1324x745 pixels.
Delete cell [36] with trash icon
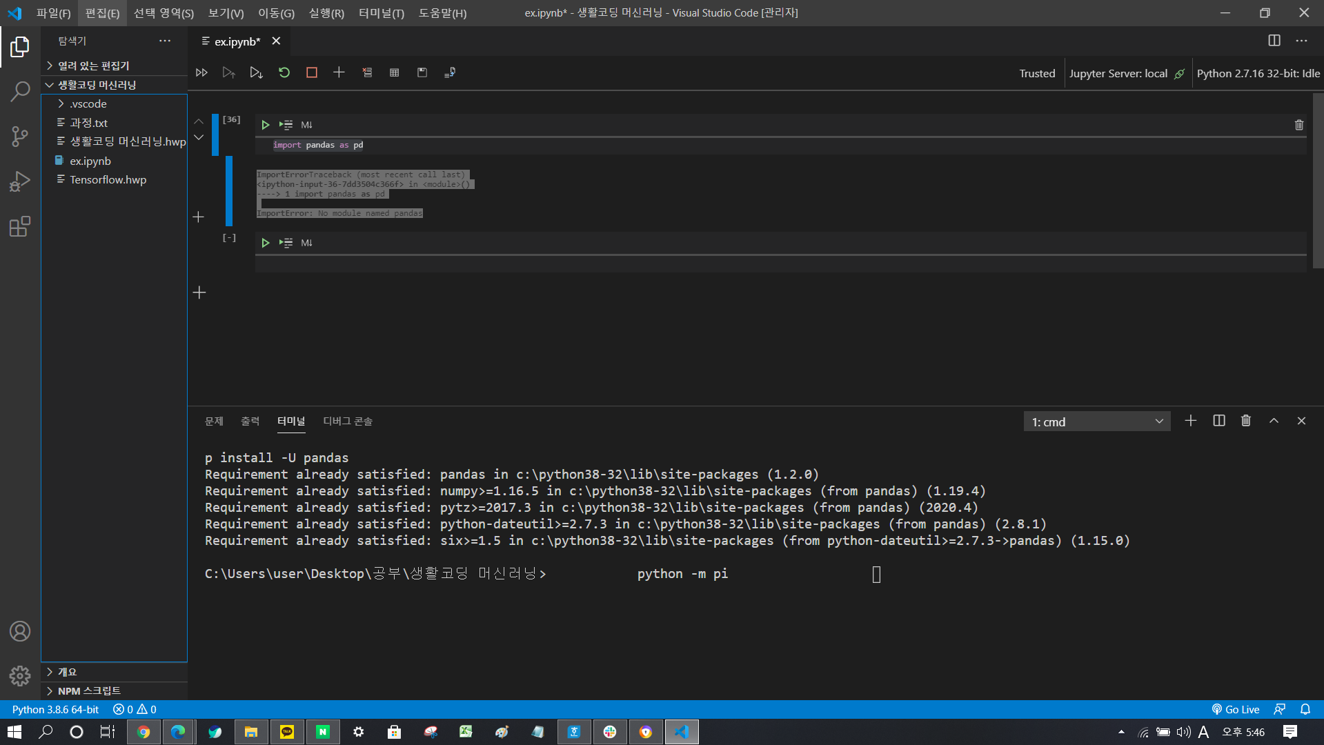(1299, 125)
